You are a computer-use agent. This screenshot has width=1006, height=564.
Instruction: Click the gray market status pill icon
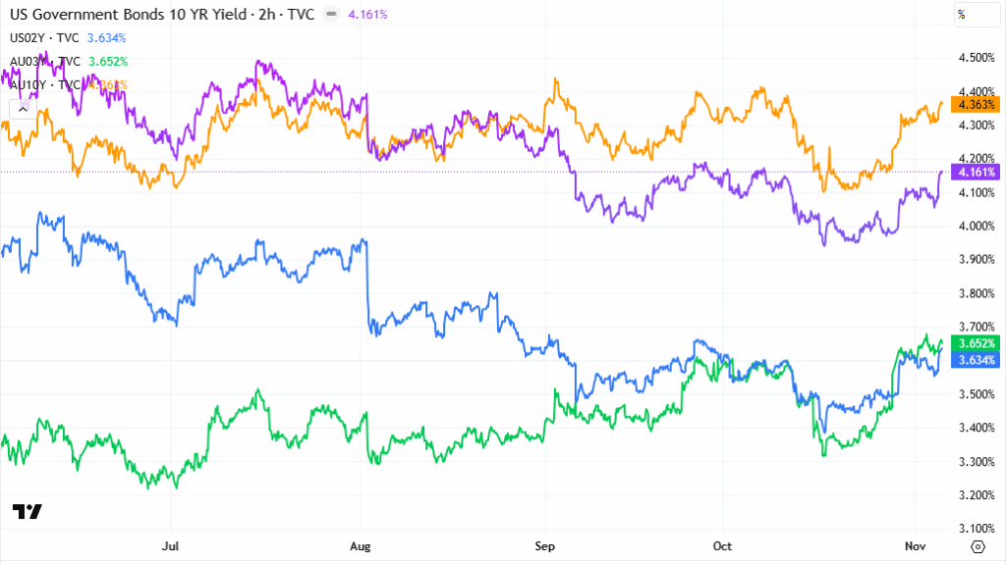(331, 15)
